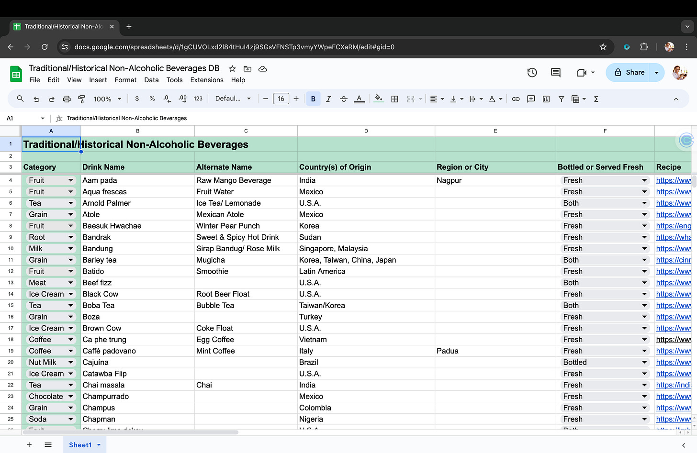Screen dimensions: 697x453
Task: Format as percent
Action: coord(152,99)
